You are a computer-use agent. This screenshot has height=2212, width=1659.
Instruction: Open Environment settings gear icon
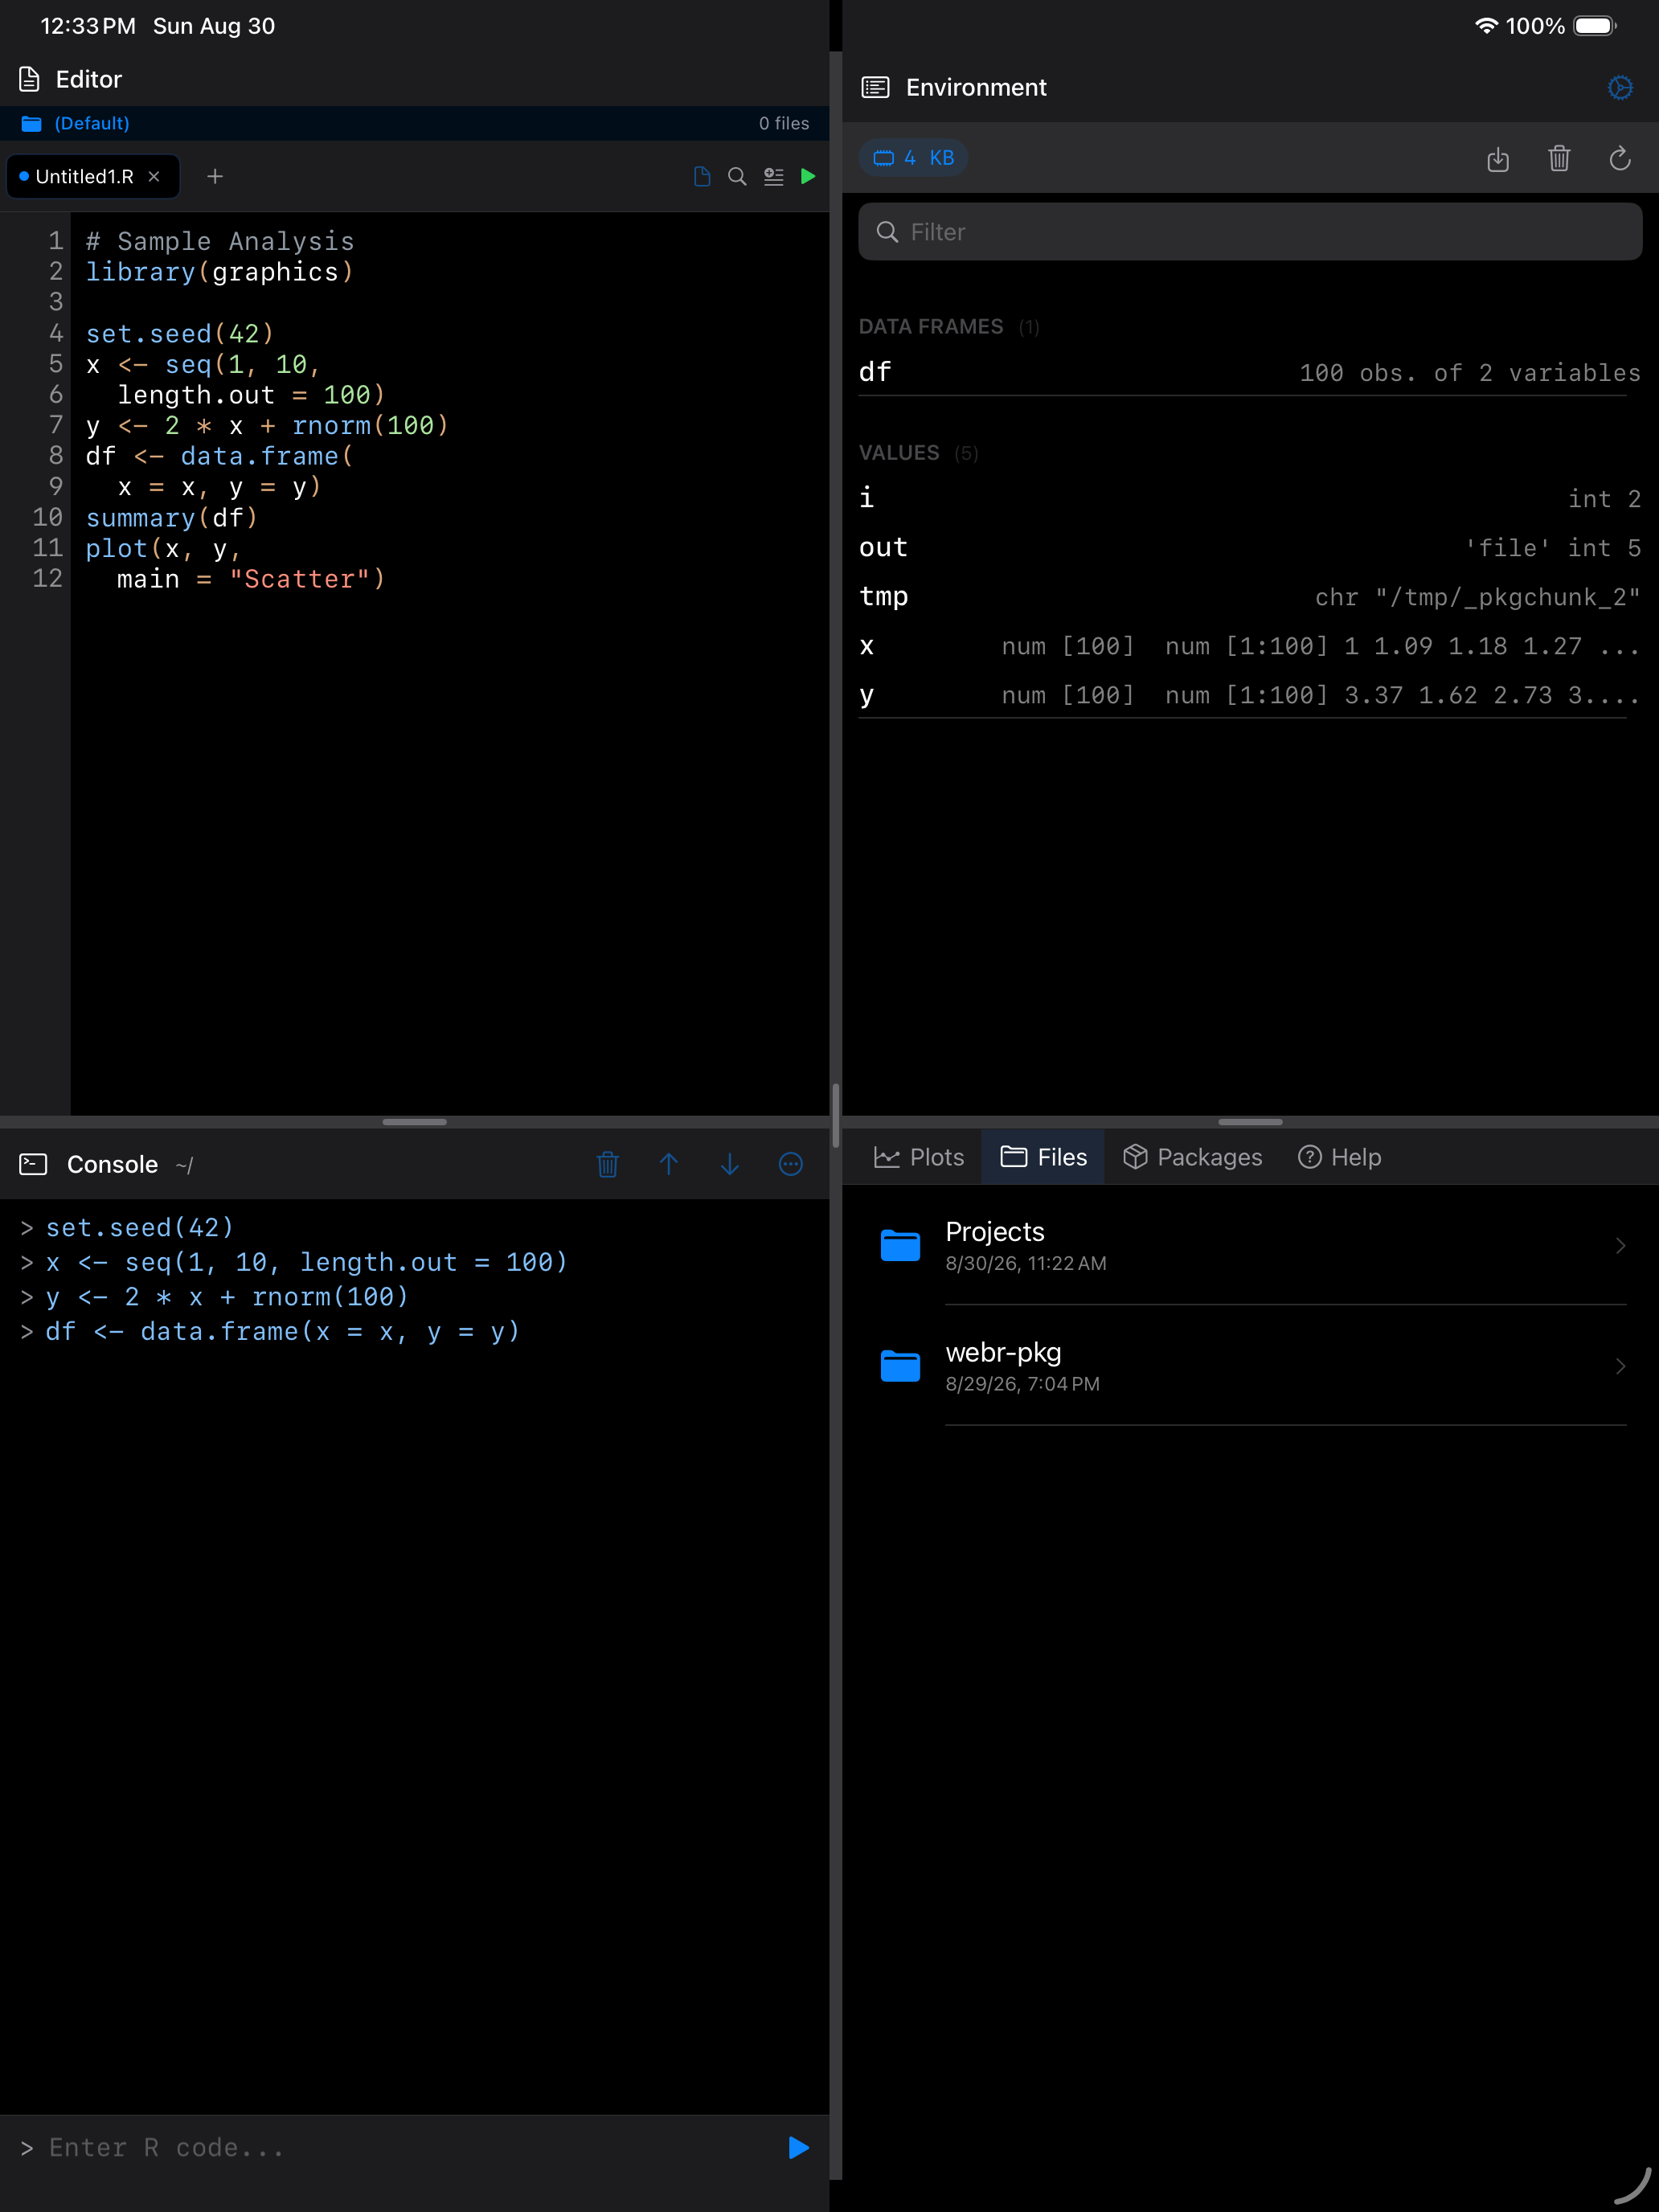pyautogui.click(x=1620, y=88)
